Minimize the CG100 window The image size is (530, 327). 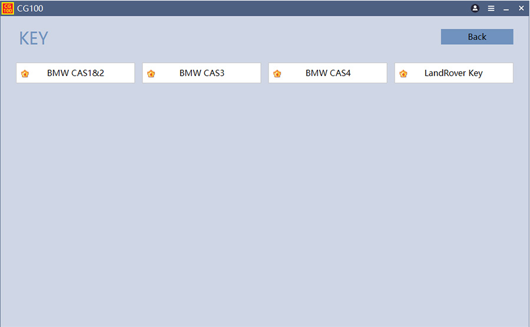(506, 8)
